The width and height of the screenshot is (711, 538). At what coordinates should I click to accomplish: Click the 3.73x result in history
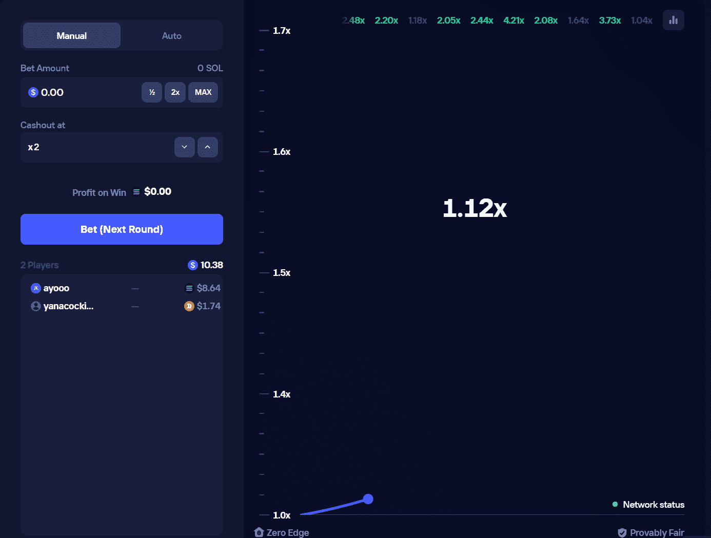coord(609,20)
